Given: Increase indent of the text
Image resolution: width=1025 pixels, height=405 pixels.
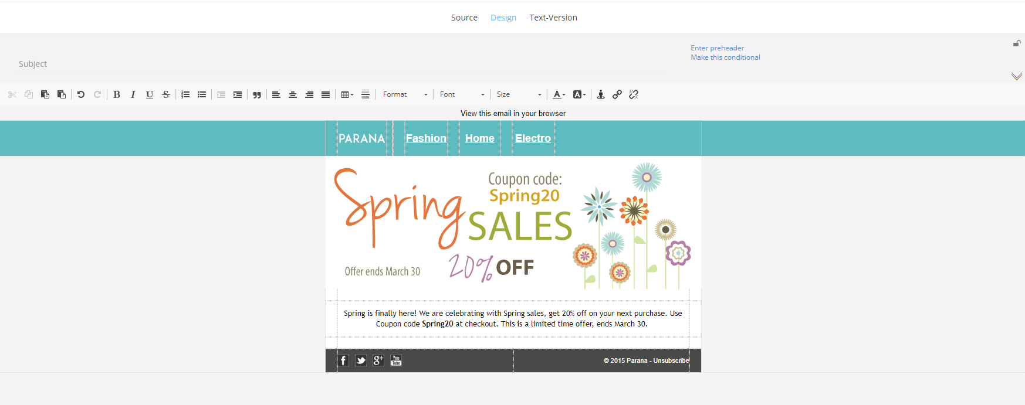Looking at the screenshot, I should (238, 94).
